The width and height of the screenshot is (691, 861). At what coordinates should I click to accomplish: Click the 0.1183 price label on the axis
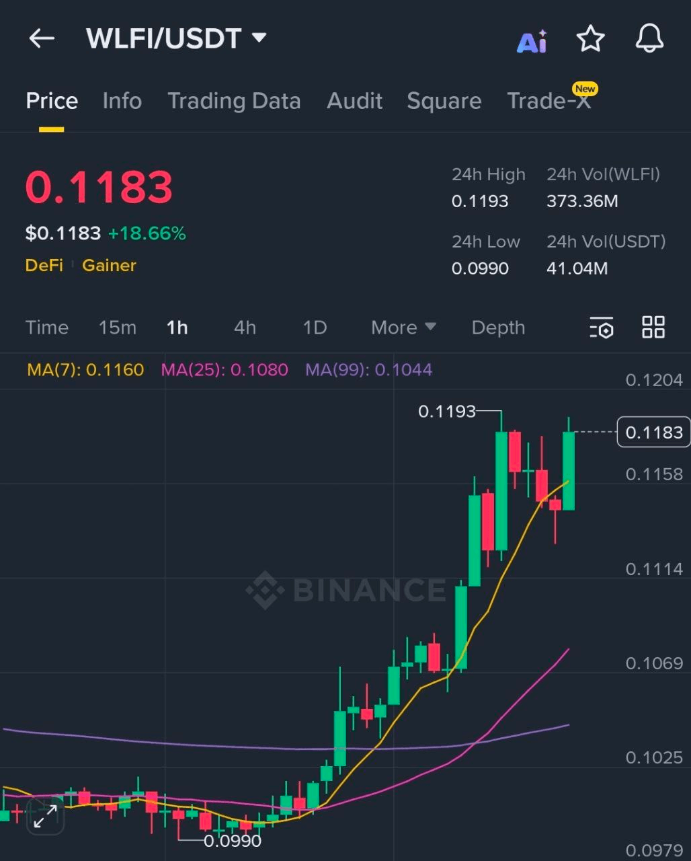[x=653, y=433]
